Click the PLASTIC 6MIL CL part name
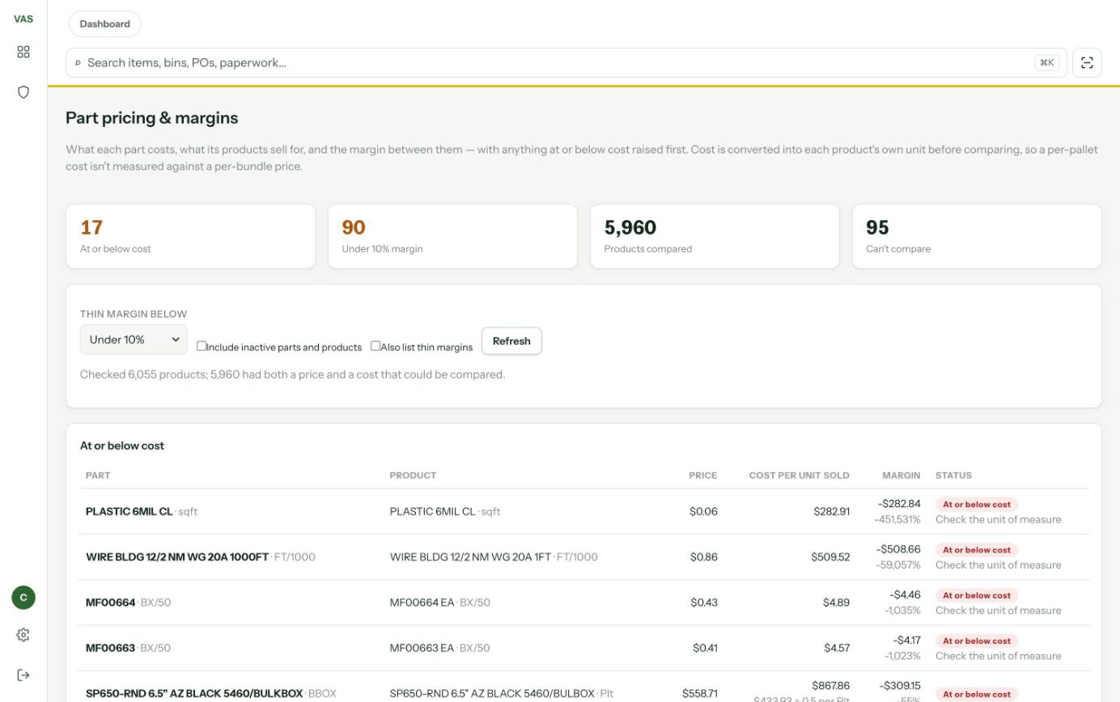 coord(129,512)
